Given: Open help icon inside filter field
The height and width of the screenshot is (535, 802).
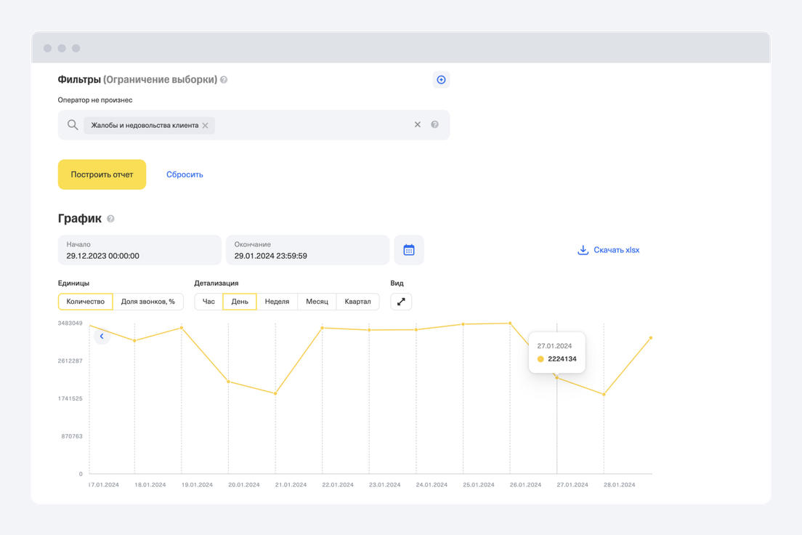Looking at the screenshot, I should pos(434,124).
